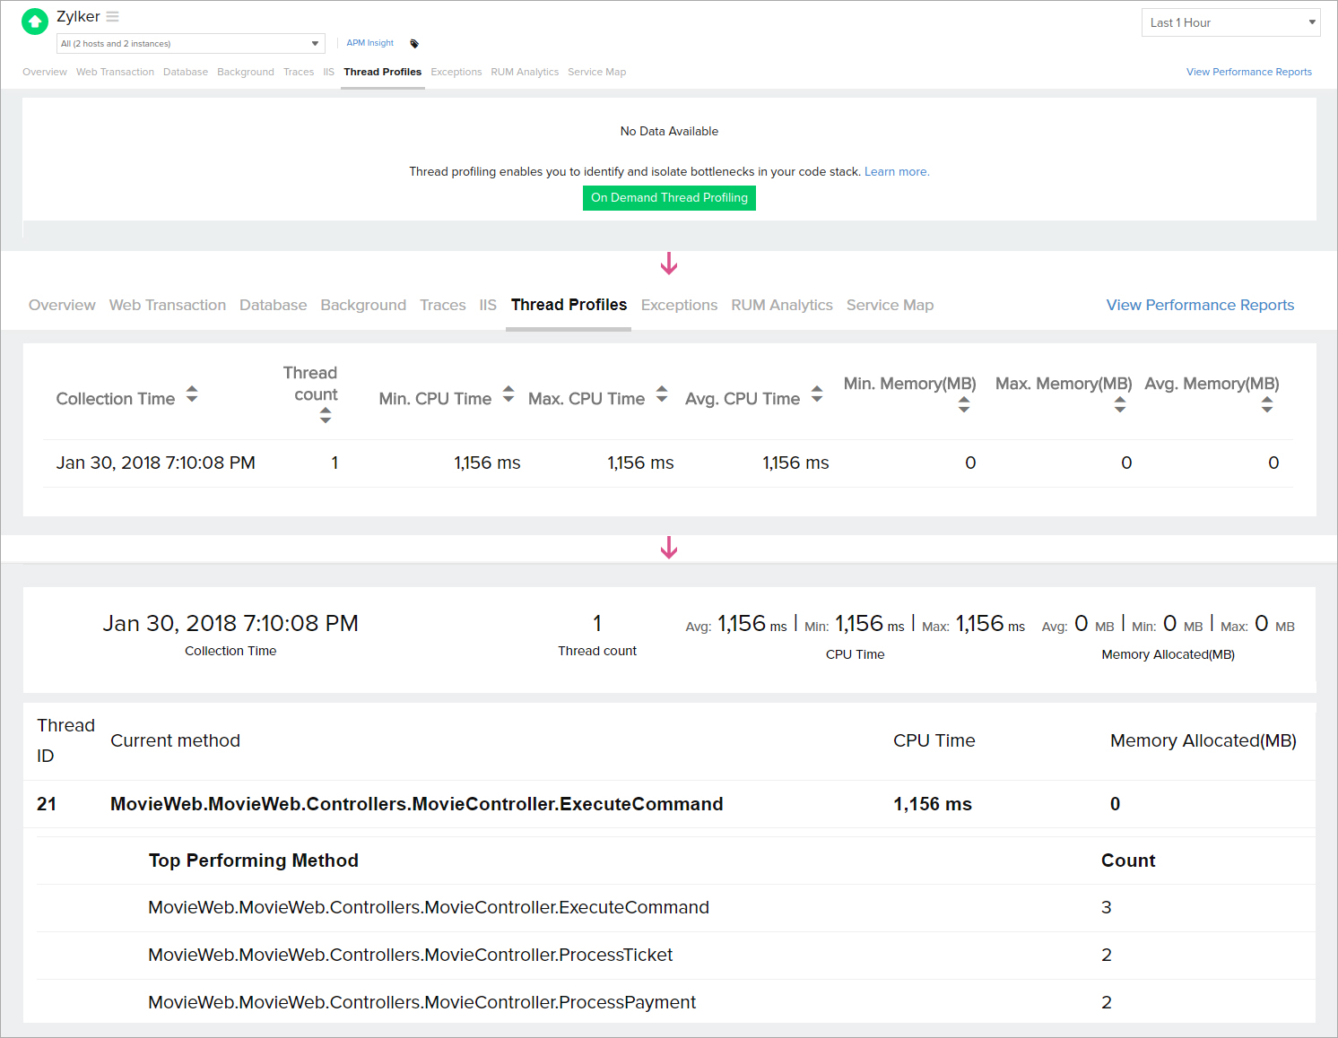Sort by Min. Memory(MB) arrows
1338x1038 pixels.
[964, 404]
